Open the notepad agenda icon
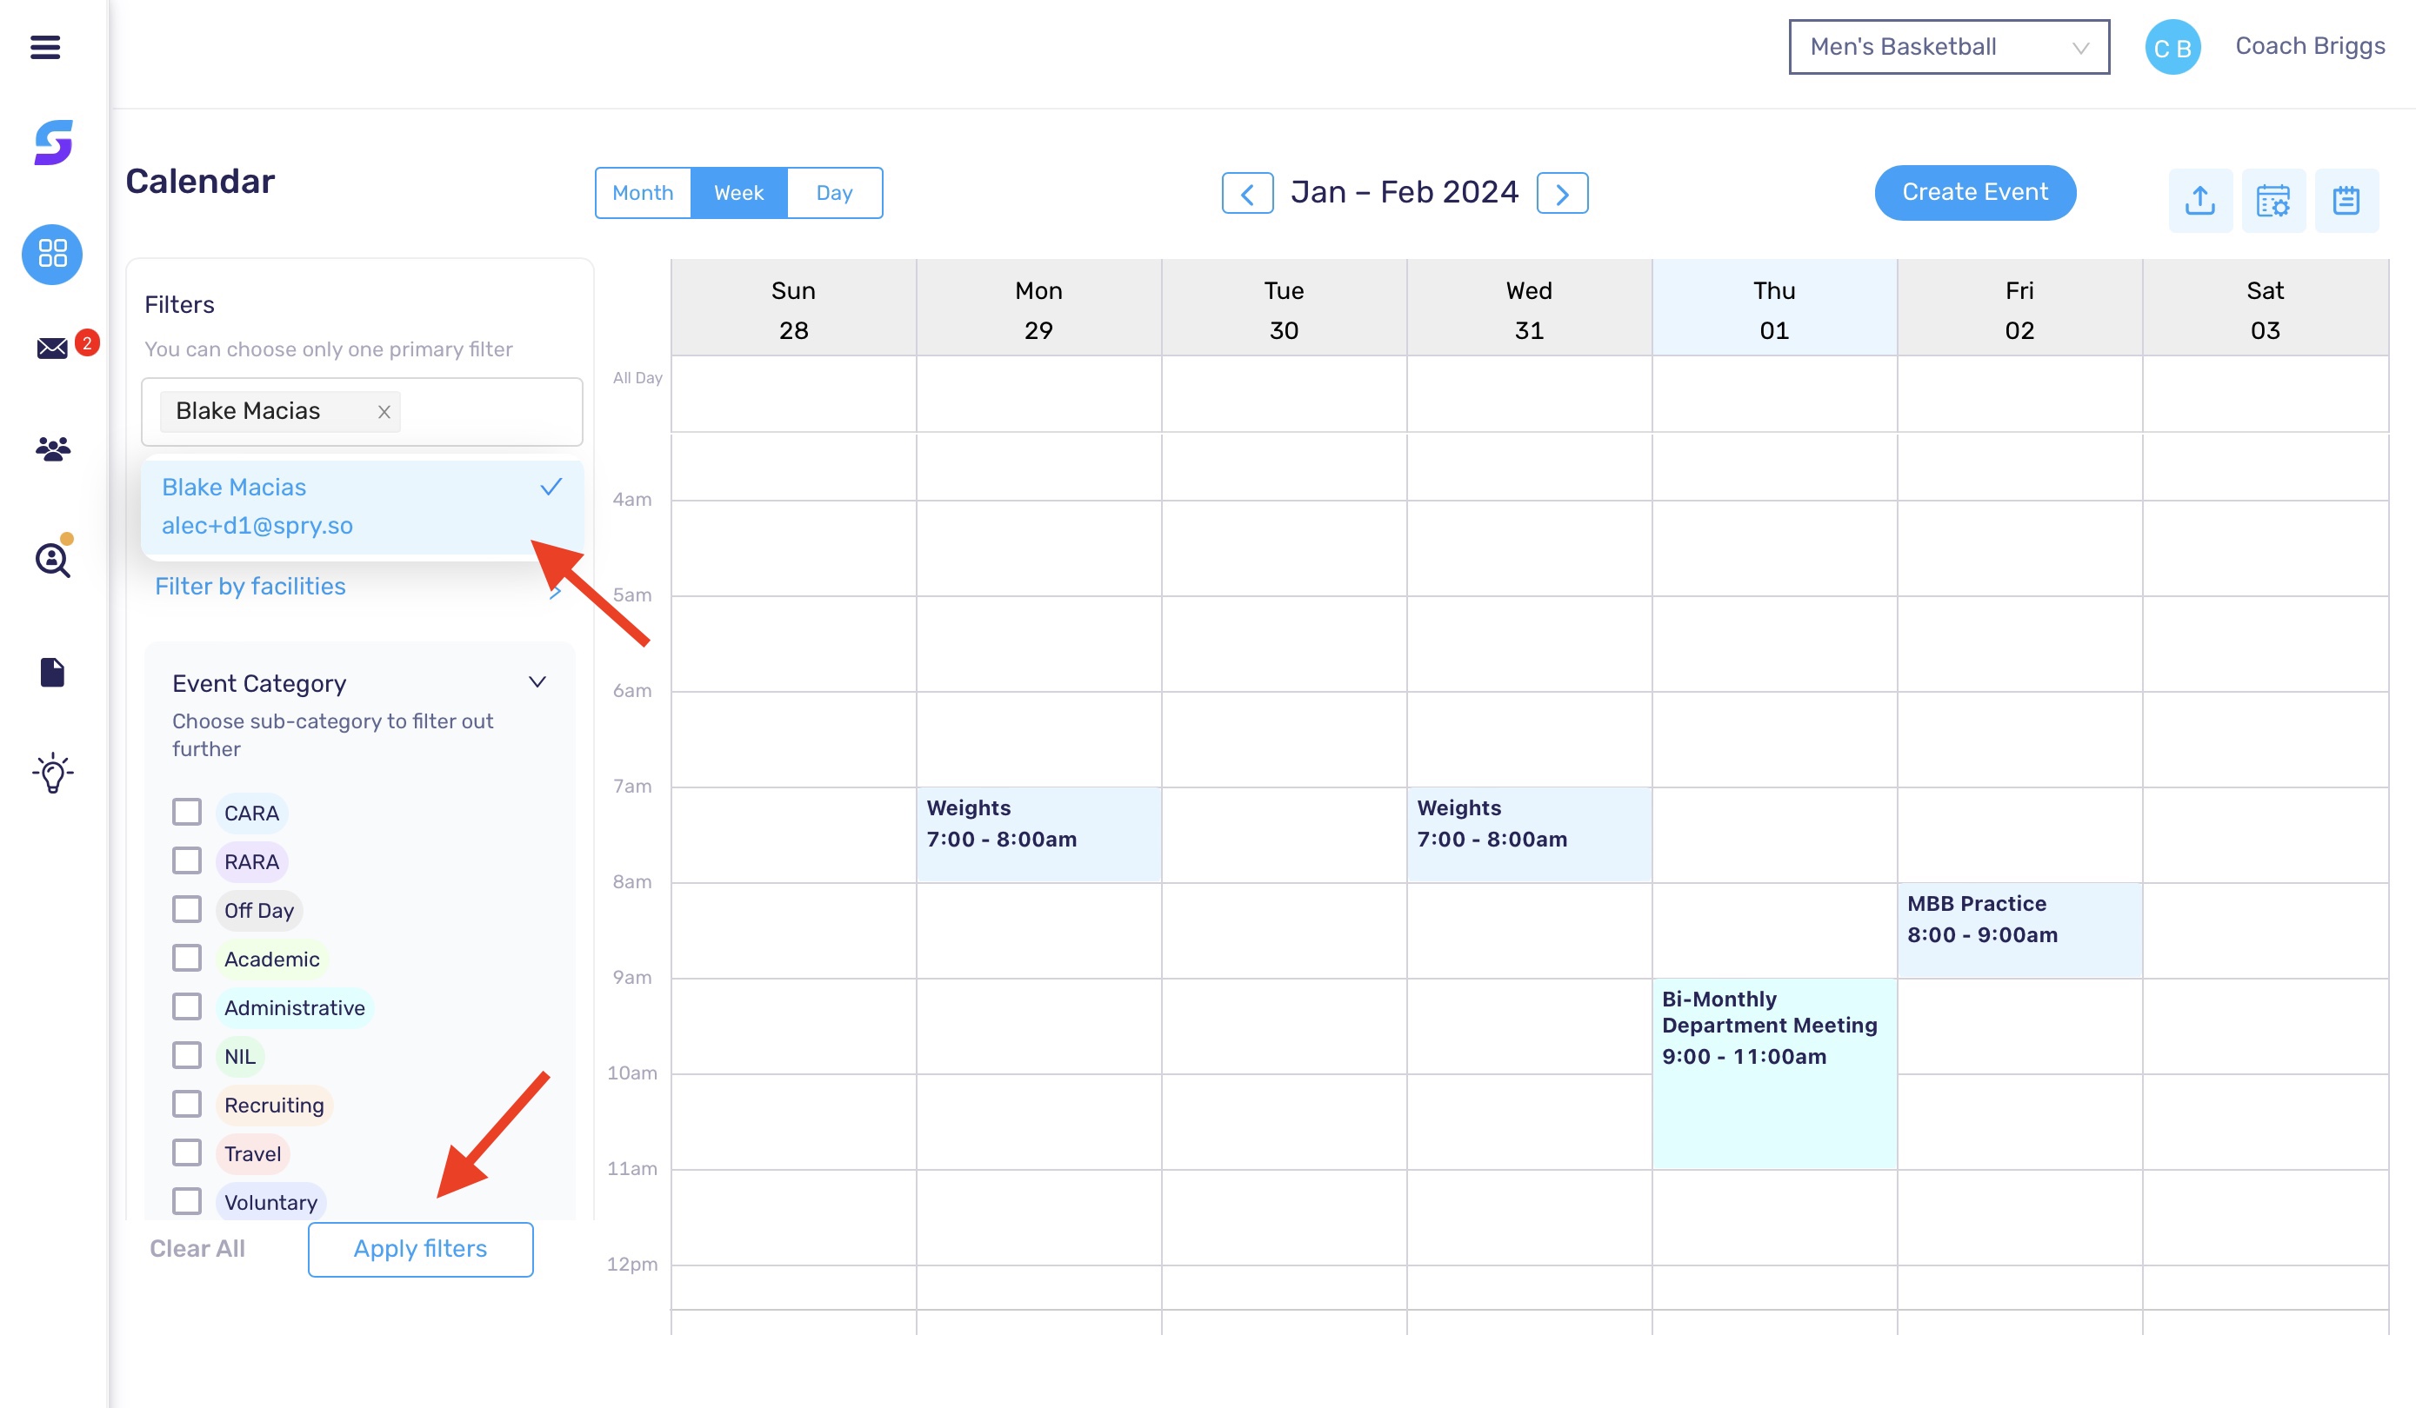The height and width of the screenshot is (1408, 2416). pyautogui.click(x=2346, y=200)
